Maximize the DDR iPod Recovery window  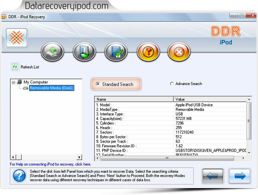242,16
